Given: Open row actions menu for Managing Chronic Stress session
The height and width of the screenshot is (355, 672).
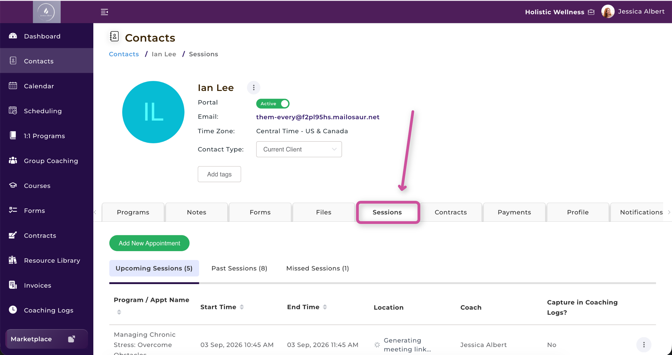Looking at the screenshot, I should click(x=644, y=345).
